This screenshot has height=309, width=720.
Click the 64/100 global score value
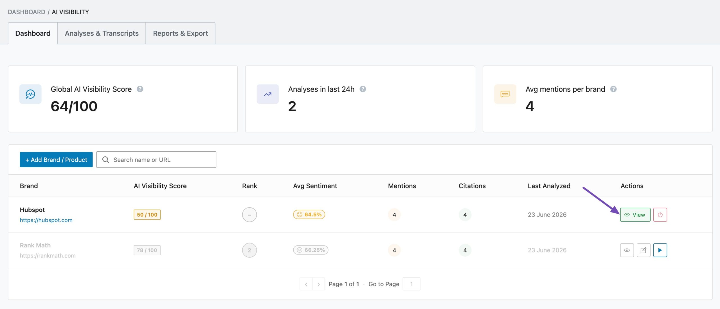click(x=74, y=106)
